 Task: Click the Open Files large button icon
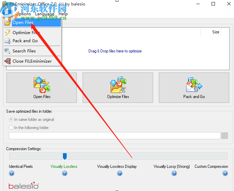click(41, 85)
